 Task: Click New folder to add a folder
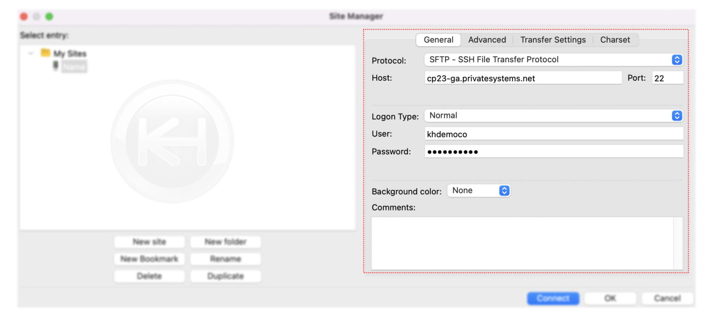tap(226, 242)
